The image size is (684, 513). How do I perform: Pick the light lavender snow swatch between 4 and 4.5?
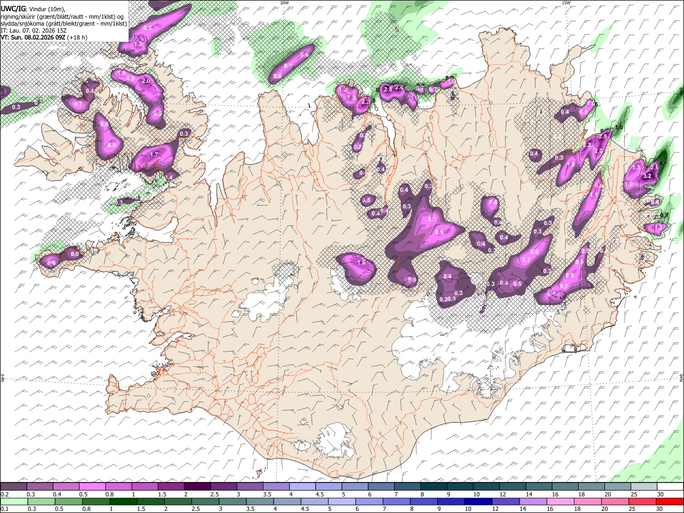302,486
